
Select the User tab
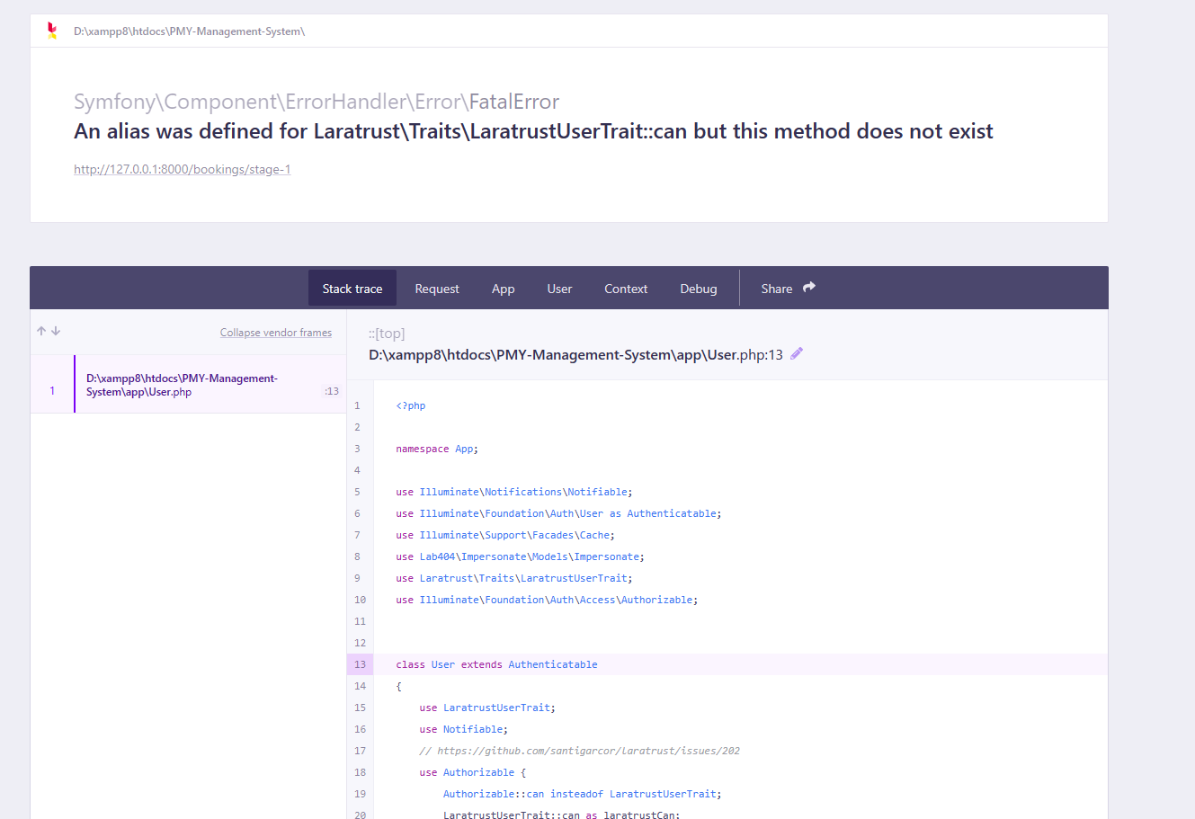click(x=559, y=289)
